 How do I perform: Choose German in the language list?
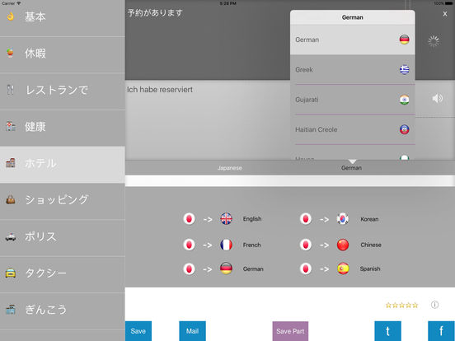click(x=352, y=40)
